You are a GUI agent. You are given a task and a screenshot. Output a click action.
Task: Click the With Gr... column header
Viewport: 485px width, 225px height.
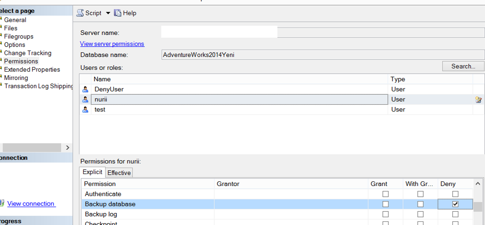tap(420, 184)
